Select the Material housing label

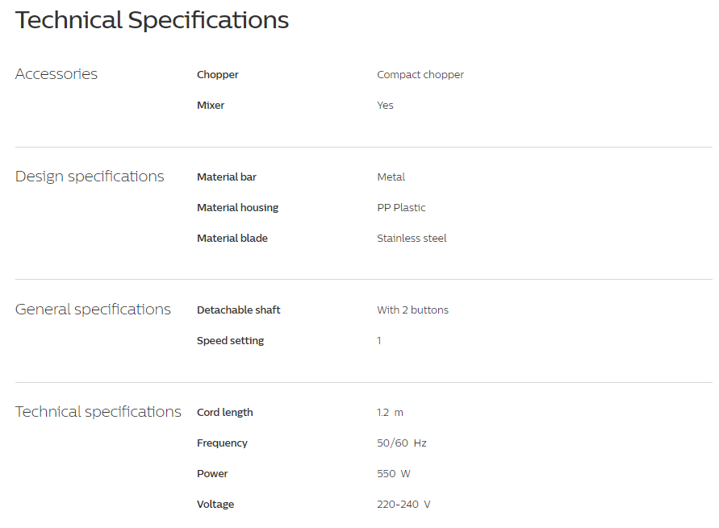(237, 208)
